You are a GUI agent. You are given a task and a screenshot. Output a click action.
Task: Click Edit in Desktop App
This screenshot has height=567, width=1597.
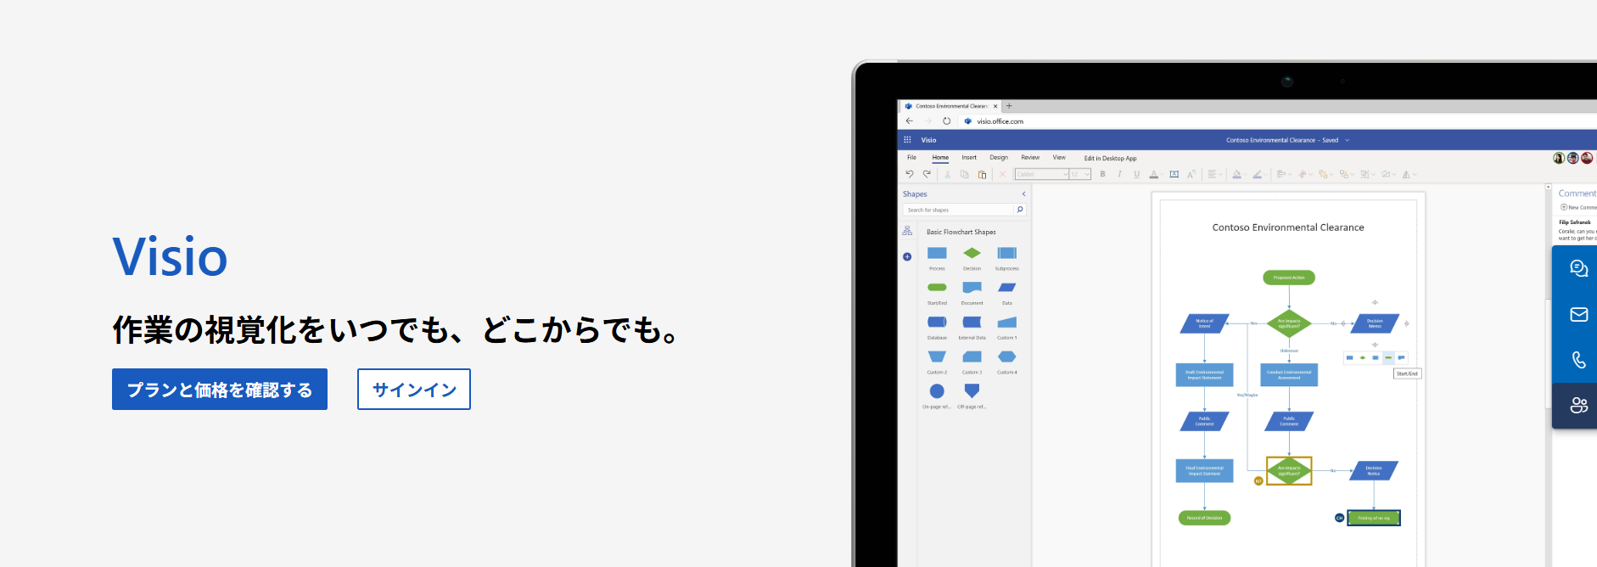[x=1110, y=158]
